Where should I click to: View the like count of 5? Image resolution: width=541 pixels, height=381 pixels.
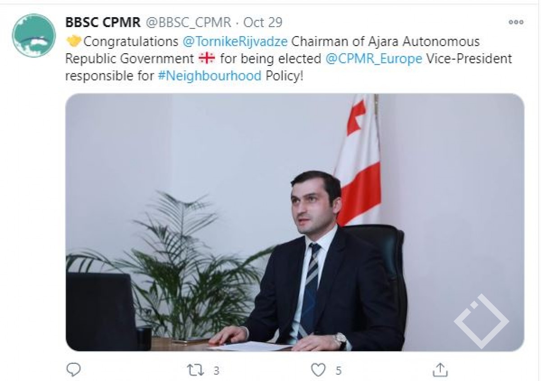[339, 371]
